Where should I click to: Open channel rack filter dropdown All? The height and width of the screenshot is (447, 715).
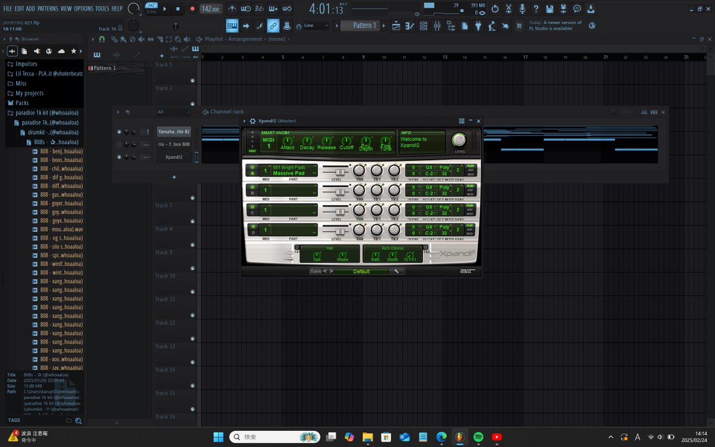tap(173, 112)
